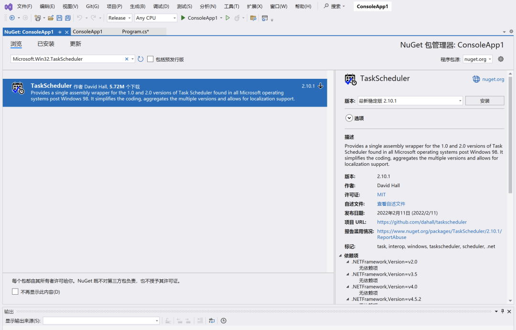This screenshot has width=516, height=330.
Task: Open the package source nuget.org dropdown
Action: (477, 59)
